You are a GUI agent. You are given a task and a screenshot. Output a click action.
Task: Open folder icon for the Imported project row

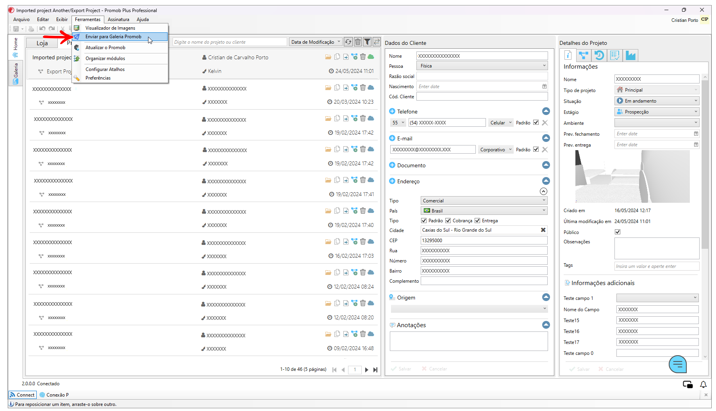pyautogui.click(x=328, y=57)
